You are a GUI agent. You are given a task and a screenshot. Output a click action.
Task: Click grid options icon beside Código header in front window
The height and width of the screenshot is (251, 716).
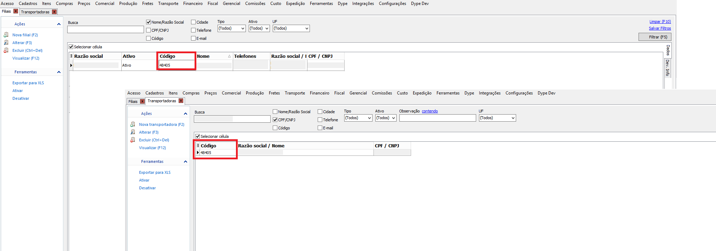198,146
